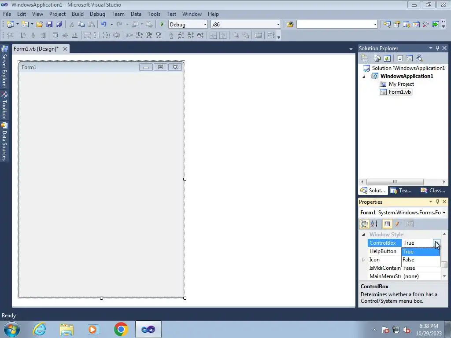This screenshot has width=451, height=338.
Task: Open the Server Explorer side tab
Action: pyautogui.click(x=4, y=67)
